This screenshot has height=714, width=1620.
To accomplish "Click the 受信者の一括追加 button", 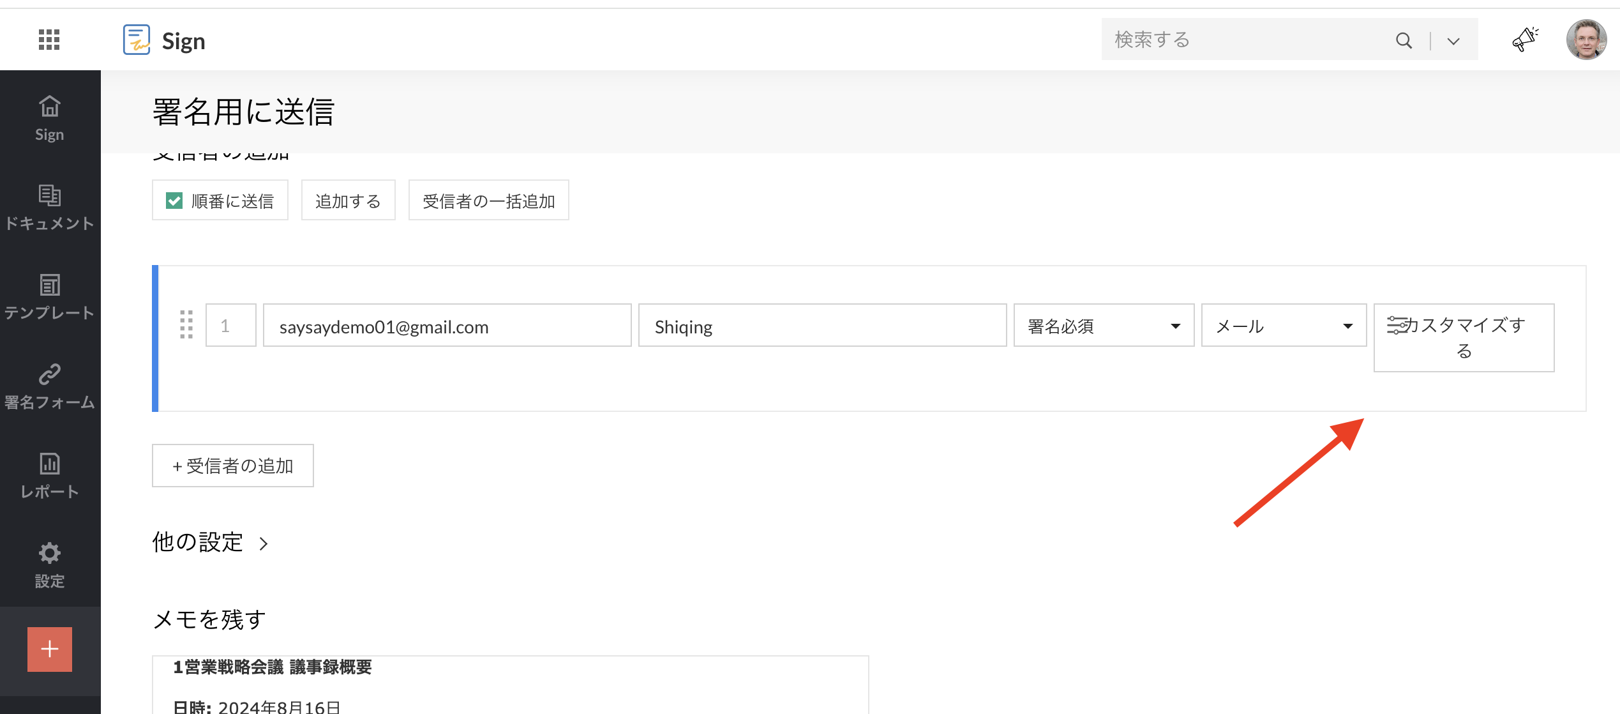I will point(488,201).
